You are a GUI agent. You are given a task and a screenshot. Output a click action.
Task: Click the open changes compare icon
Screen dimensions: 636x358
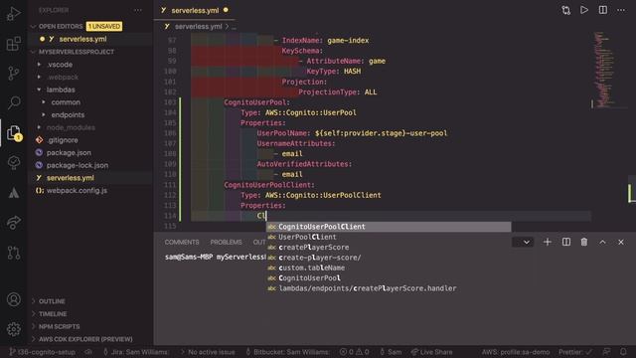coord(565,10)
